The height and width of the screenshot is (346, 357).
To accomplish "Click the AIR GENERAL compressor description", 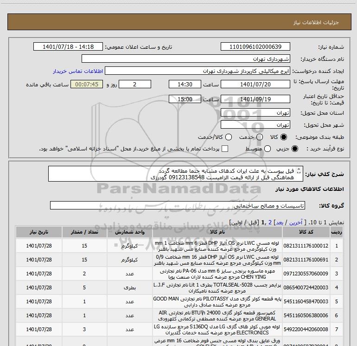I will (217, 315).
